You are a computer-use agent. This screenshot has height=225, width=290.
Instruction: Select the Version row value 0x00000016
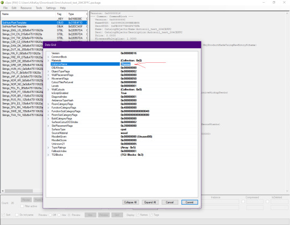[128, 53]
